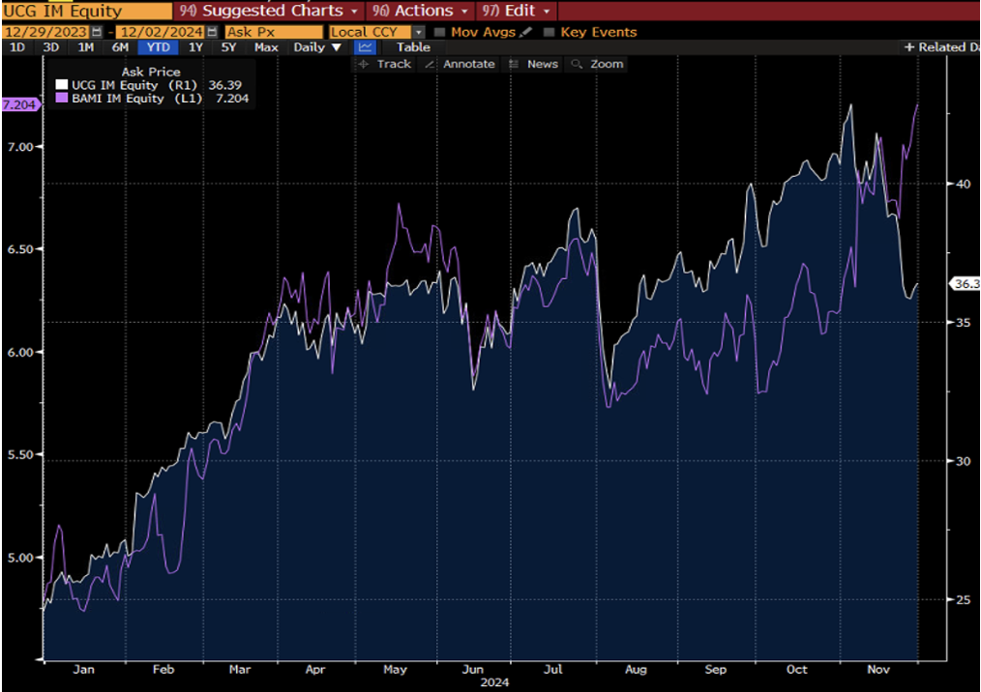Click the 5.00 left axis label
981x692 pixels.
coord(20,558)
